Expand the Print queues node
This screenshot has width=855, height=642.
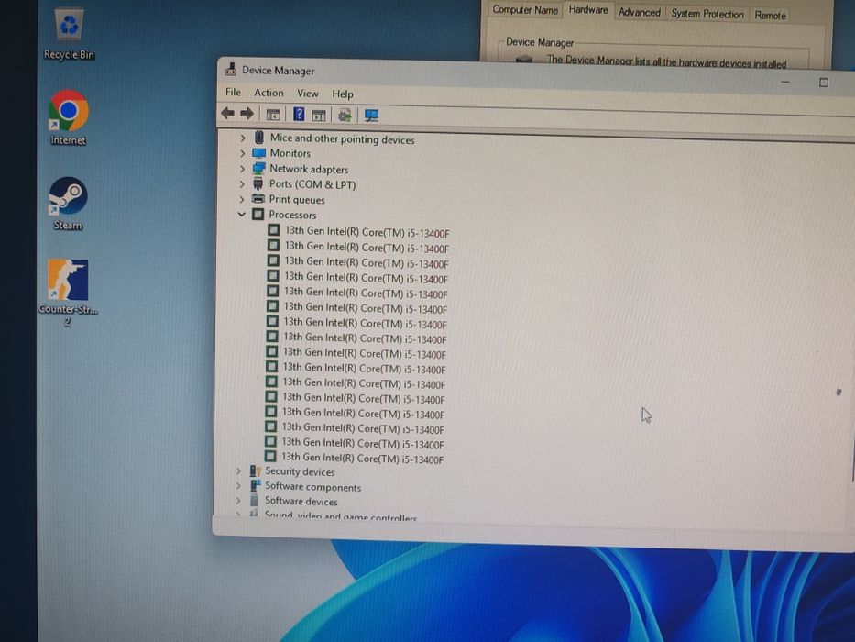pos(242,199)
